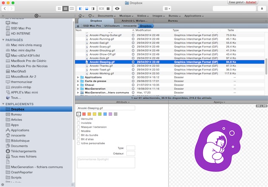Enable Masquer l'extension checkbox
The height and width of the screenshot is (187, 268).
pos(78,127)
